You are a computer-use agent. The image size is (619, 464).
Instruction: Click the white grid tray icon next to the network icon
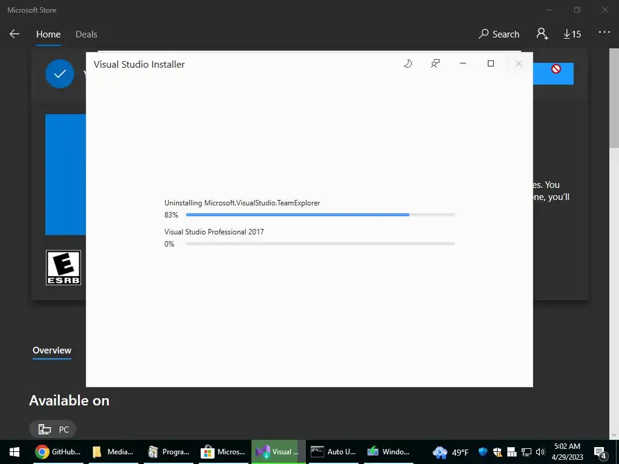(511, 452)
